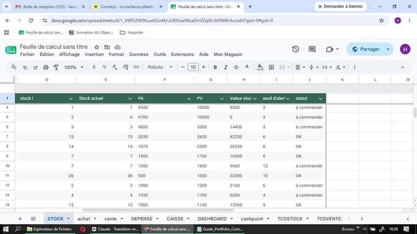Collapse the menus with the chevron
417x234 pixels.
click(x=403, y=67)
